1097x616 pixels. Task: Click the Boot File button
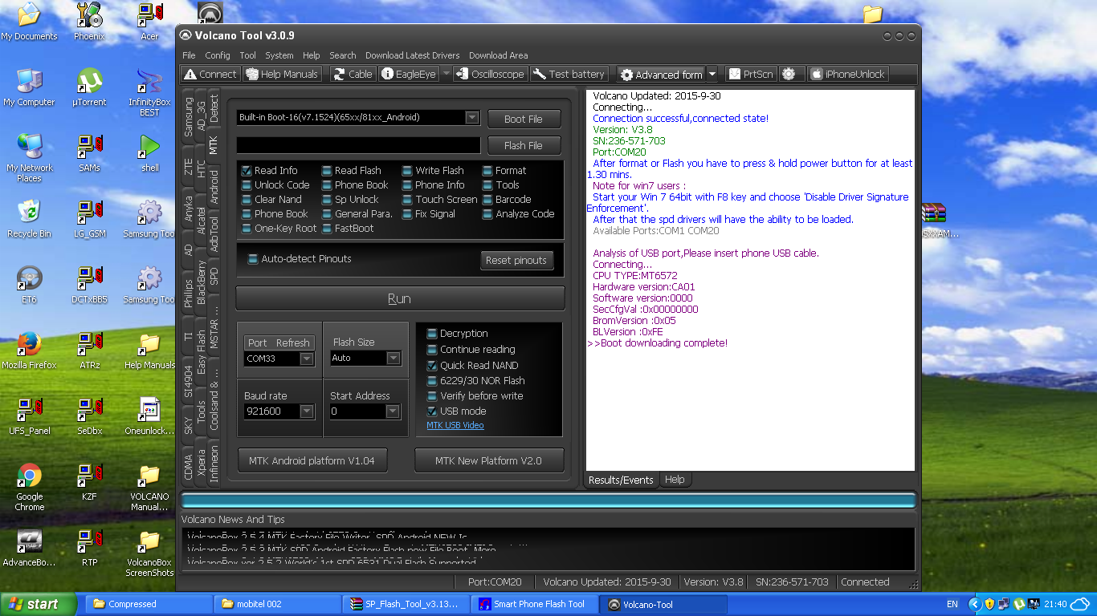[x=524, y=119]
